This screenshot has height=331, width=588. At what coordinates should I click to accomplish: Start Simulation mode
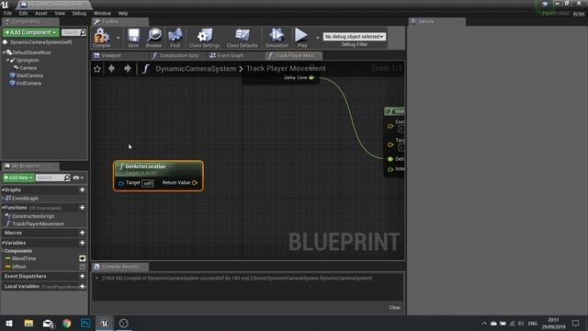point(277,38)
